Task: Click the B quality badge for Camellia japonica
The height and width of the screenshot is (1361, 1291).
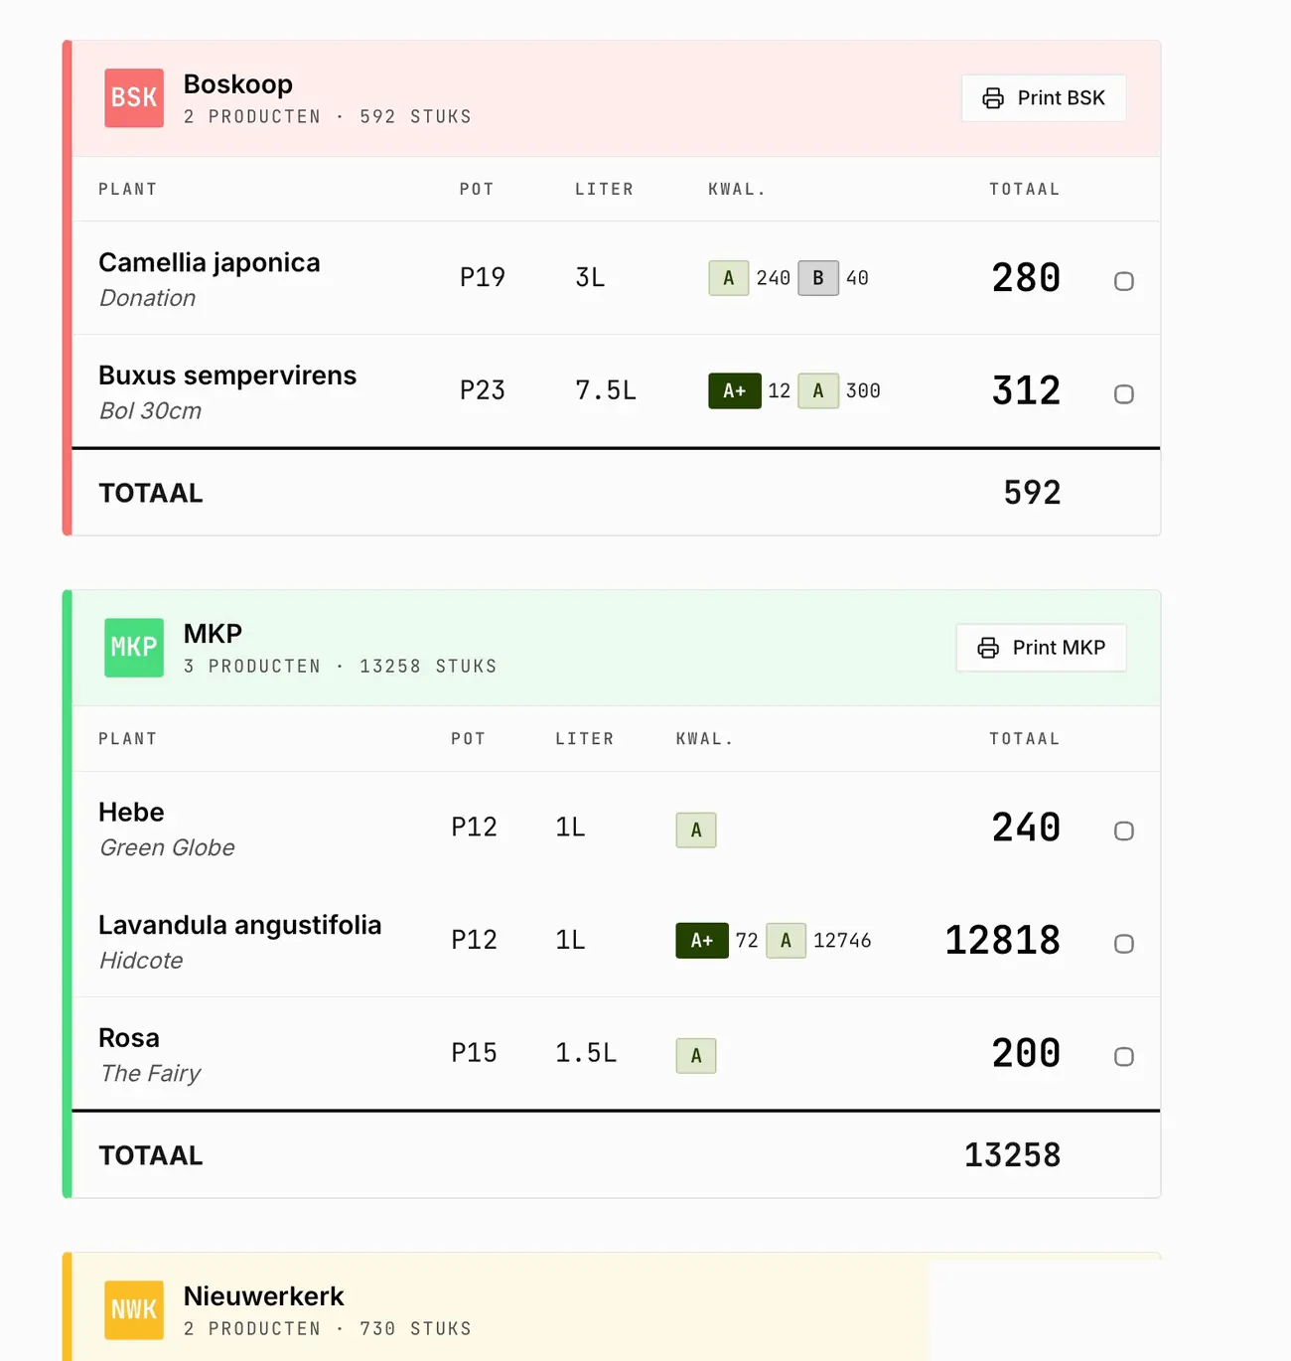Action: [x=818, y=278]
